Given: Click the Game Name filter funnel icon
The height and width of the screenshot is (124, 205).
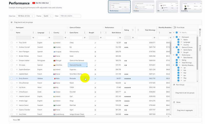Looking at the screenshot, I should tap(85, 38).
